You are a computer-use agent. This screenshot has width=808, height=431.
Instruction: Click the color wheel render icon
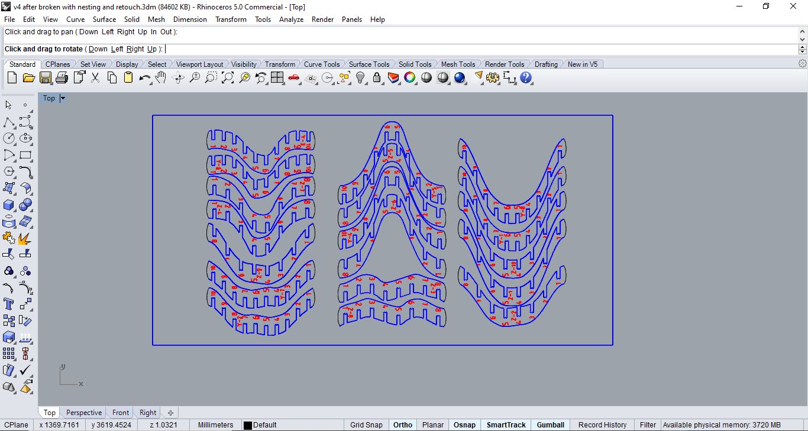(410, 78)
